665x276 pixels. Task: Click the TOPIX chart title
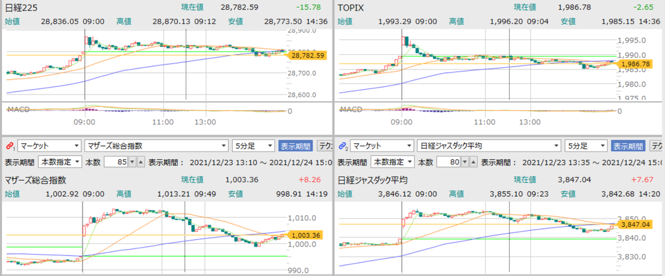(351, 8)
